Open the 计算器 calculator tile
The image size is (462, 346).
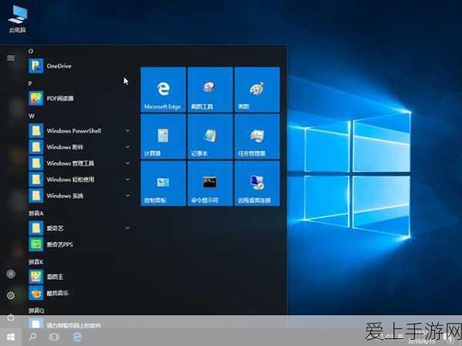(x=163, y=137)
